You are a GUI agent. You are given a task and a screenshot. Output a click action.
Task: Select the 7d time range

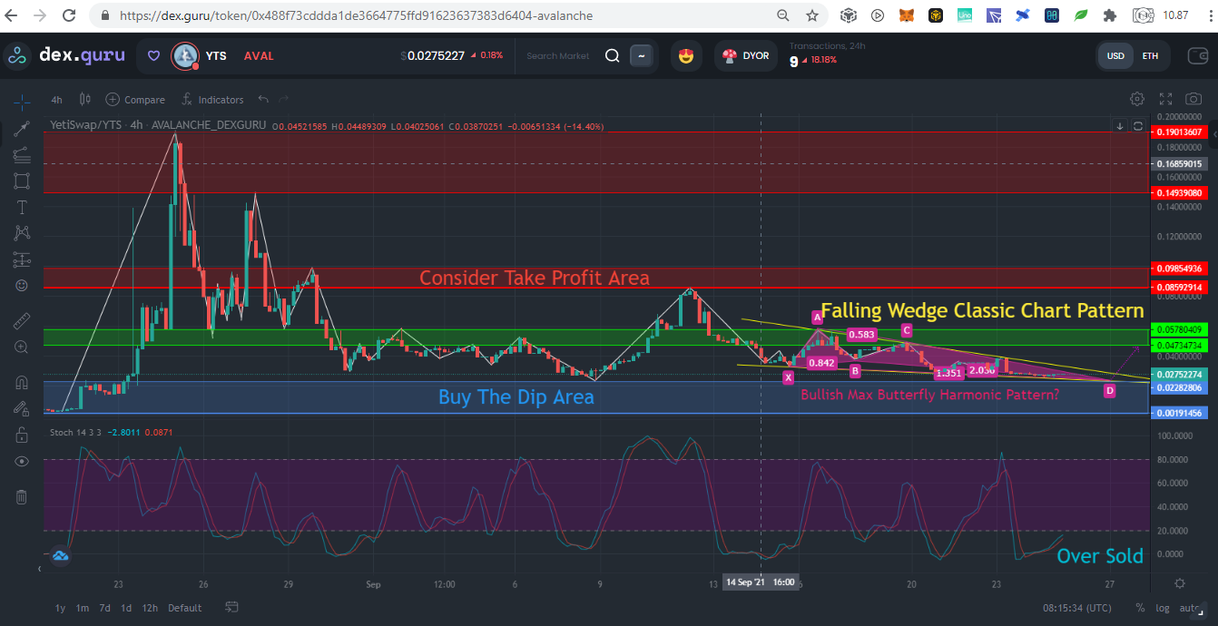pos(104,608)
